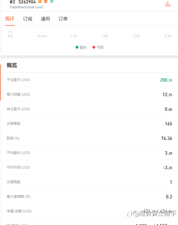Select the 通用 tab

tap(45, 19)
